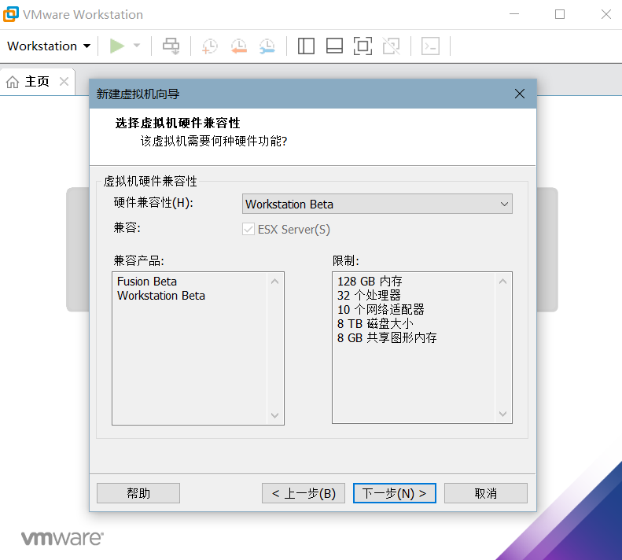Click the revert to snapshot icon
The height and width of the screenshot is (560, 622).
pos(239,46)
